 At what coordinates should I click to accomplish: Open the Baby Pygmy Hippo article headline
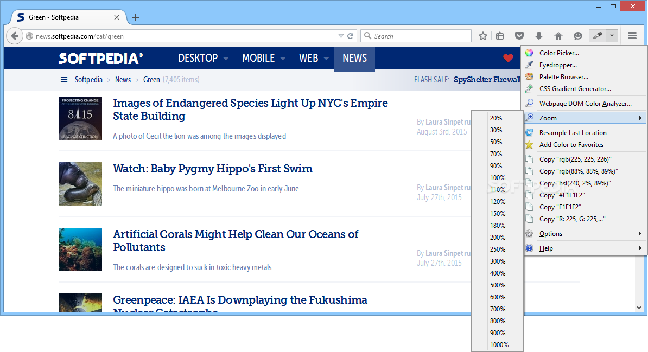click(x=212, y=169)
